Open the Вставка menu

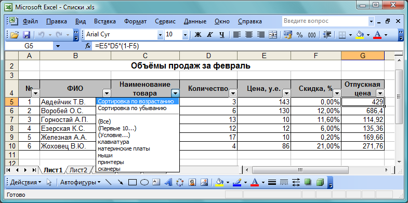click(105, 21)
